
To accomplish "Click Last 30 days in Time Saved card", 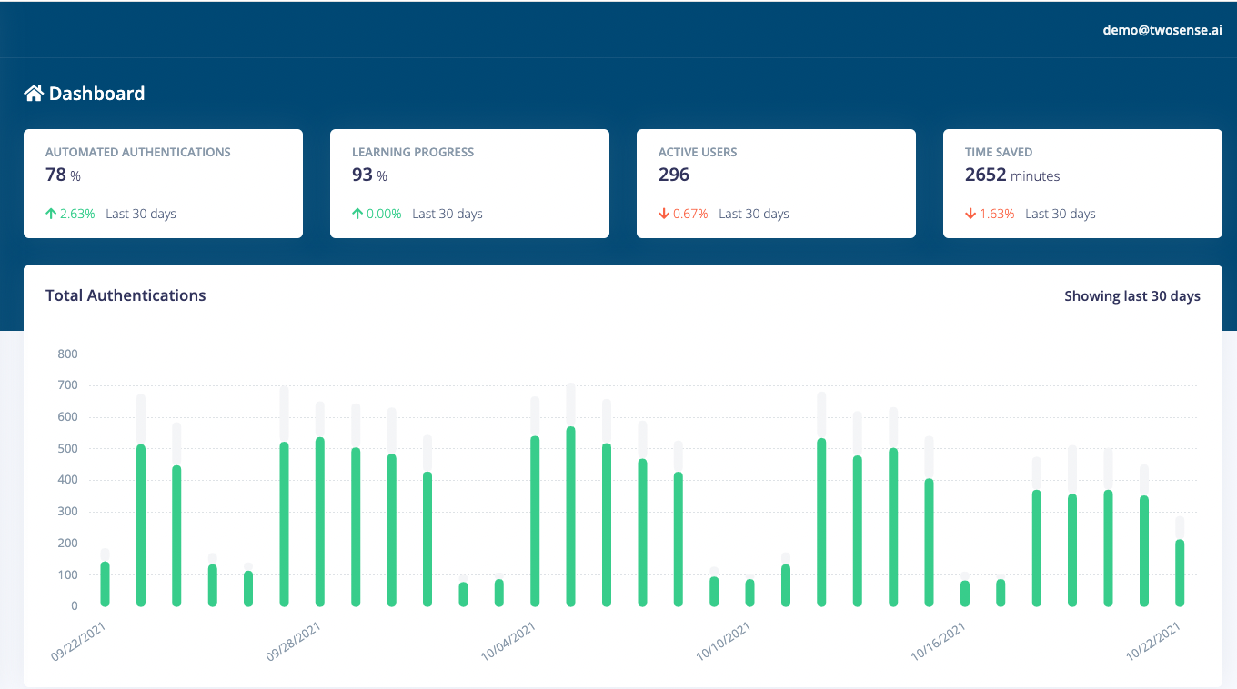I will (1061, 214).
